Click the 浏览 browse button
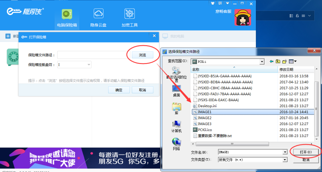322x172 pixels. tap(143, 55)
